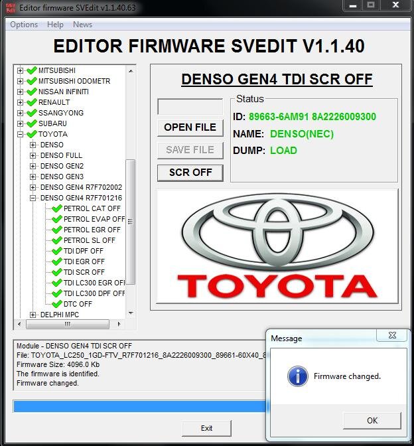Viewport: 414px width, 446px height.
Task: Click the tree scroll left arrow
Action: (19, 324)
